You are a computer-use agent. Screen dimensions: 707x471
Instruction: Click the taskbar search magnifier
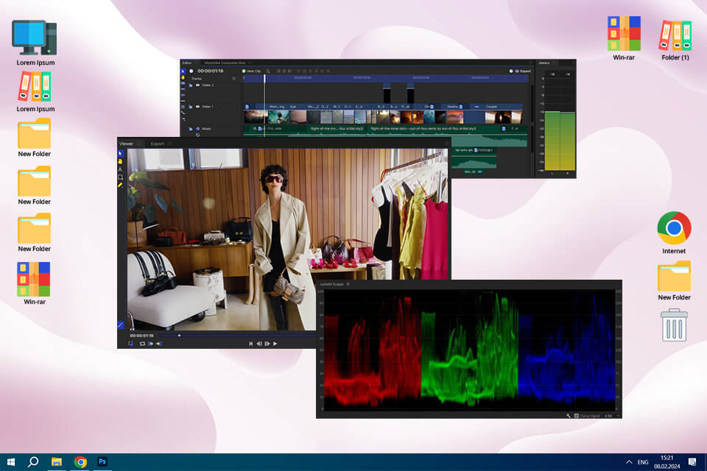point(33,462)
